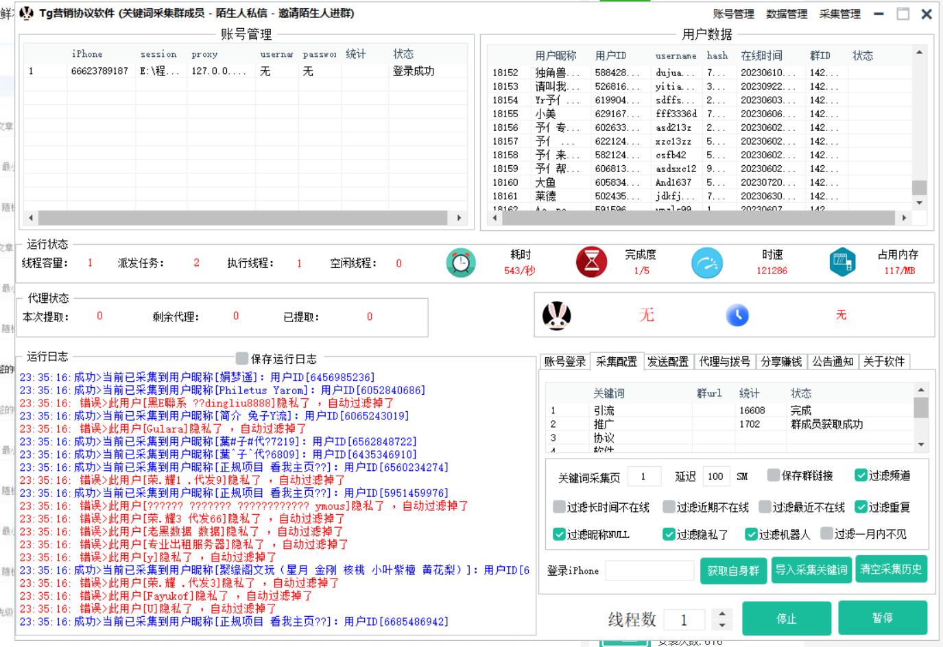Click the app logo in title bar
Screen dimensions: 943x647
(27, 13)
